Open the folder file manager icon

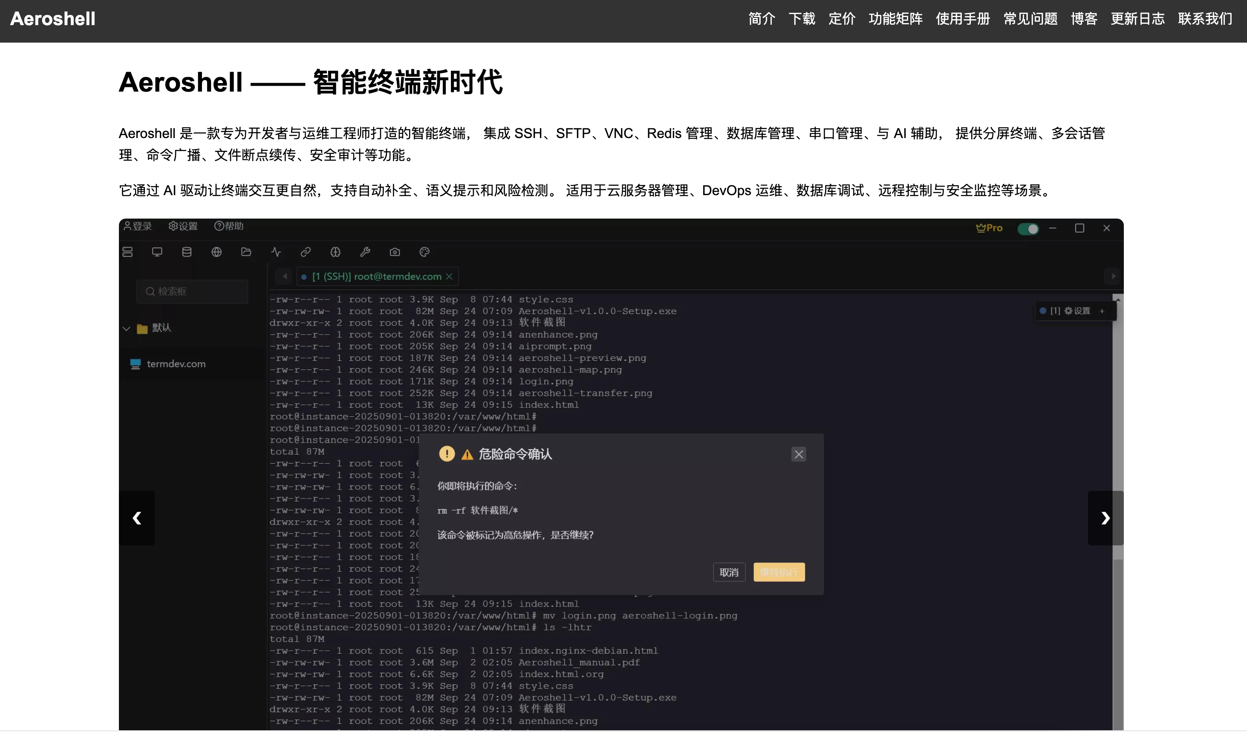tap(246, 252)
